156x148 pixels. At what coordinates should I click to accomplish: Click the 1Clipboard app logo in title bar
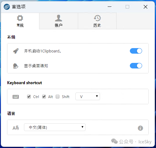click(7, 7)
